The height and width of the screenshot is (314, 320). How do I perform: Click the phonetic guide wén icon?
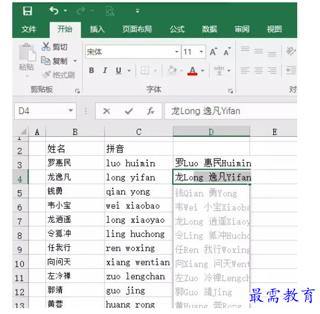[x=219, y=71]
